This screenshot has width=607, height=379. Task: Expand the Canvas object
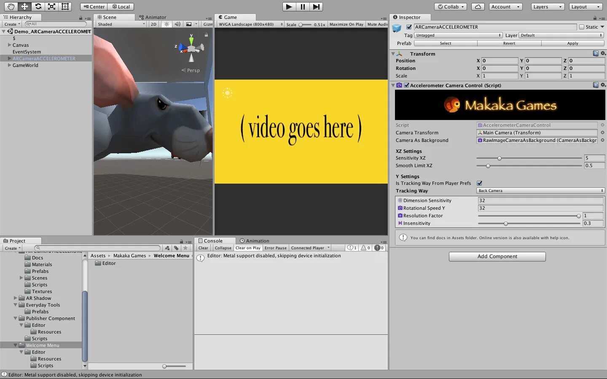click(9, 45)
